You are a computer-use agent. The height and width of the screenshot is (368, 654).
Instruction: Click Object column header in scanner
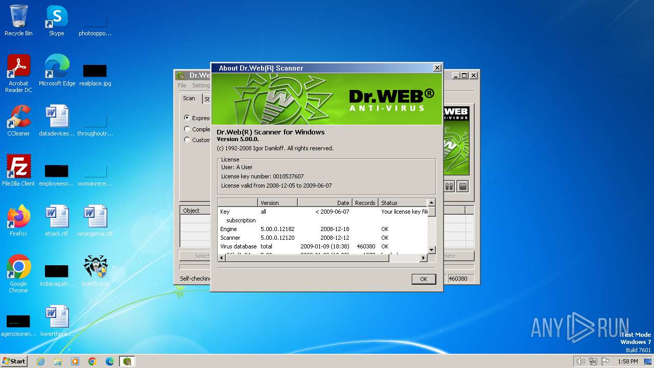tap(195, 211)
